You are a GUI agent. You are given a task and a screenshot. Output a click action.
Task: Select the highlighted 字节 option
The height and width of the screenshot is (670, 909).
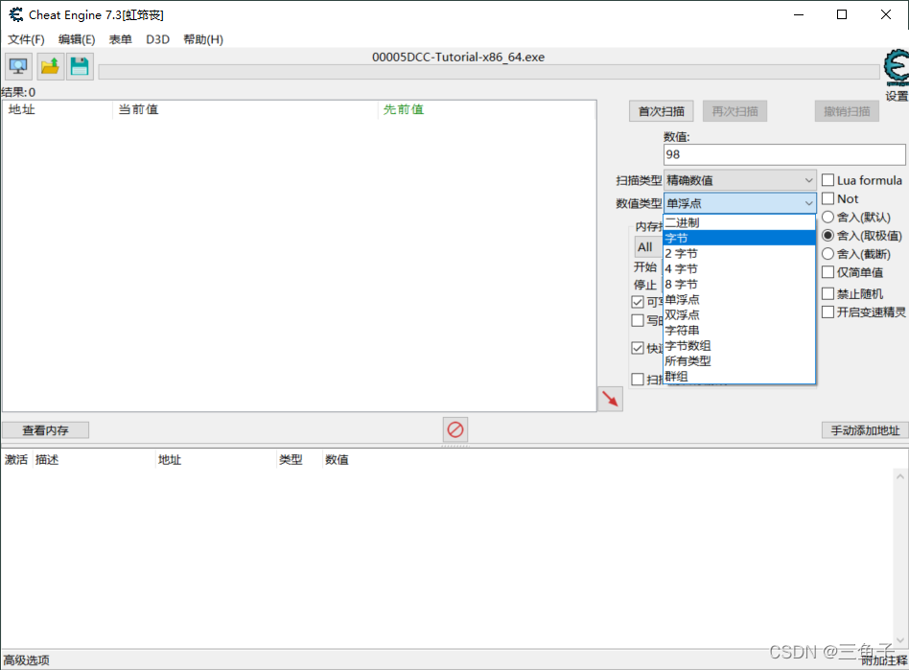tap(739, 239)
